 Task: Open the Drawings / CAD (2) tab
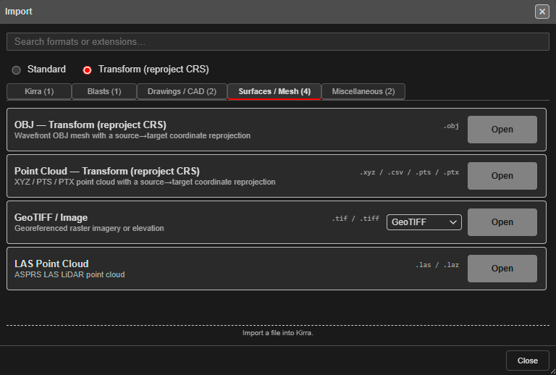tap(182, 91)
